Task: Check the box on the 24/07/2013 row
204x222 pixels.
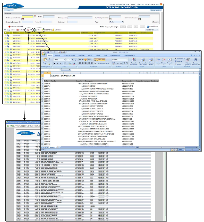Action: 5,46
